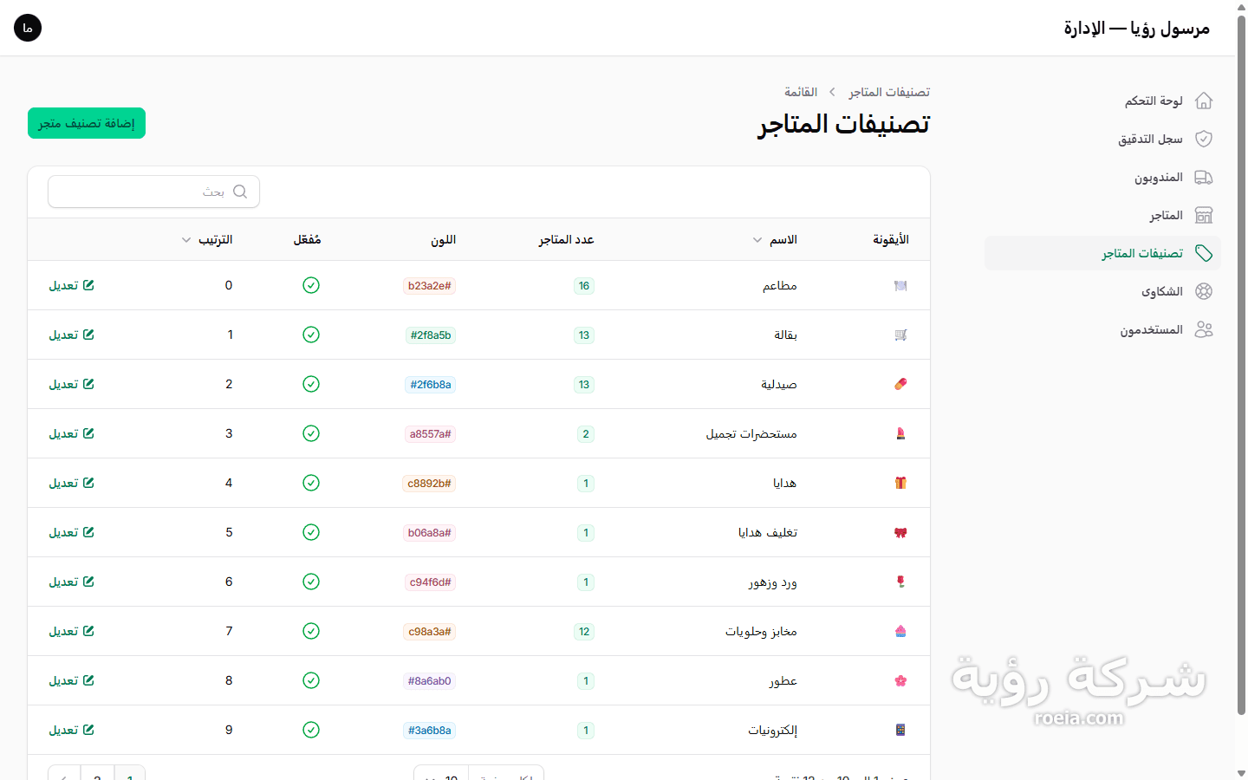Viewport: 1248px width, 780px height.
Task: Click the store count 12 for مخابز وحلويات
Action: pos(584,632)
